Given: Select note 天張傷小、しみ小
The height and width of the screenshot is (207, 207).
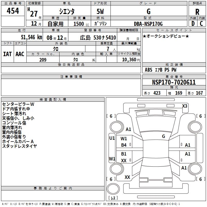Looking at the screenshot, I should [18, 118].
